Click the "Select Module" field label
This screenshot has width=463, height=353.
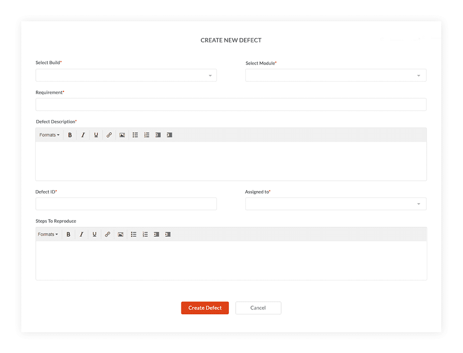coord(260,63)
